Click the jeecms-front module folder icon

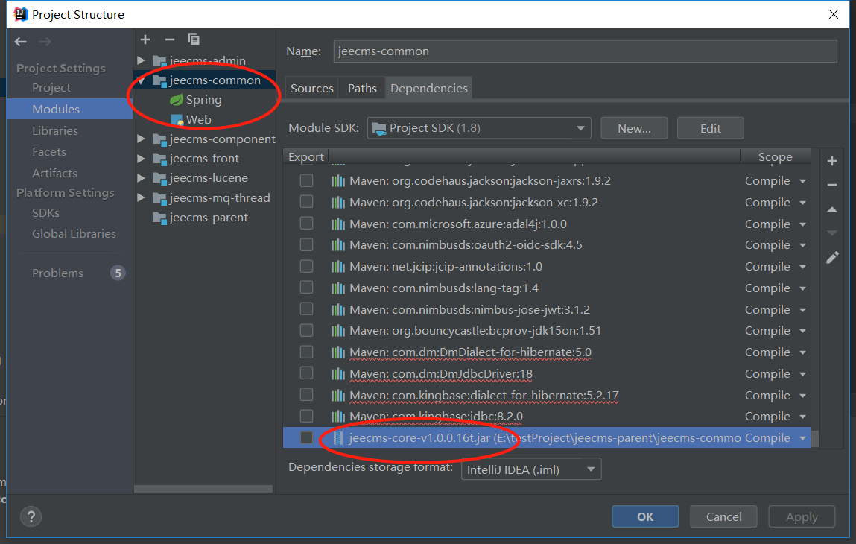[x=159, y=159]
